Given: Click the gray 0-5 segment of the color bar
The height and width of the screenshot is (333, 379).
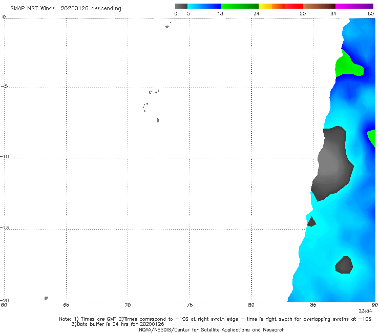Looking at the screenshot, I should tap(181, 6).
